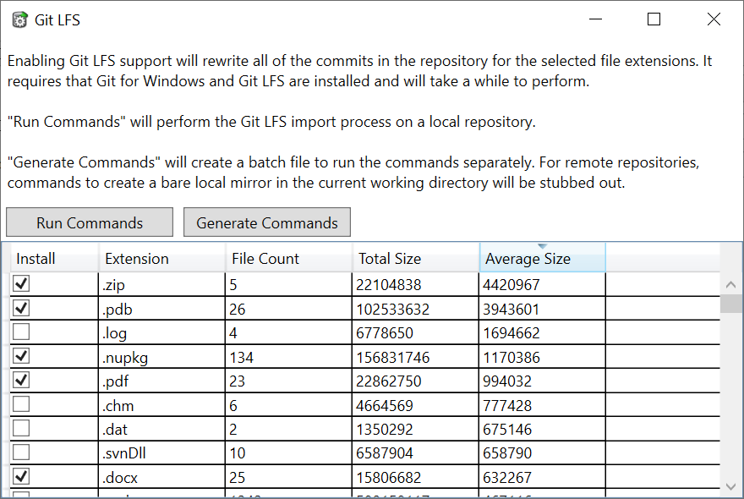Deselect the .pdf extension checkbox
The width and height of the screenshot is (744, 499).
tap(21, 380)
